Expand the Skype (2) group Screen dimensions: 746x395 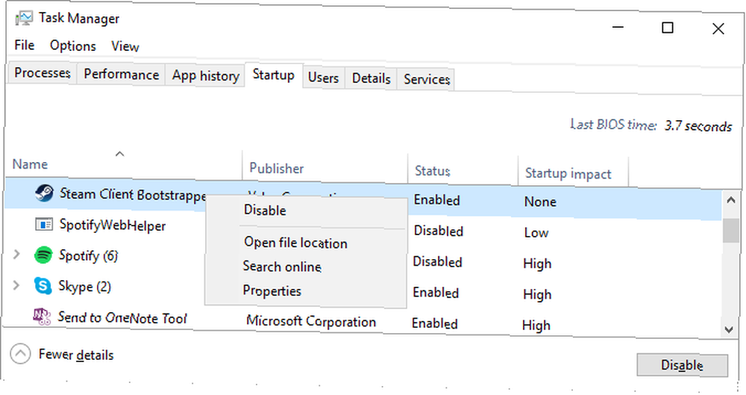pyautogui.click(x=16, y=285)
